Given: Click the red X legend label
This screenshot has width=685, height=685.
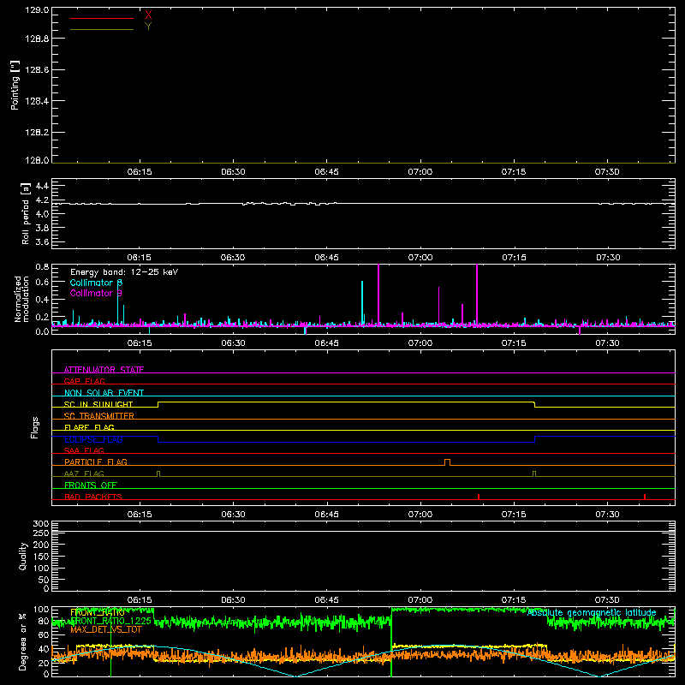Looking at the screenshot, I should 148,15.
